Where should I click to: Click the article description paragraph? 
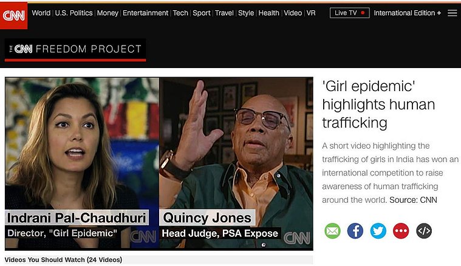tap(390, 173)
